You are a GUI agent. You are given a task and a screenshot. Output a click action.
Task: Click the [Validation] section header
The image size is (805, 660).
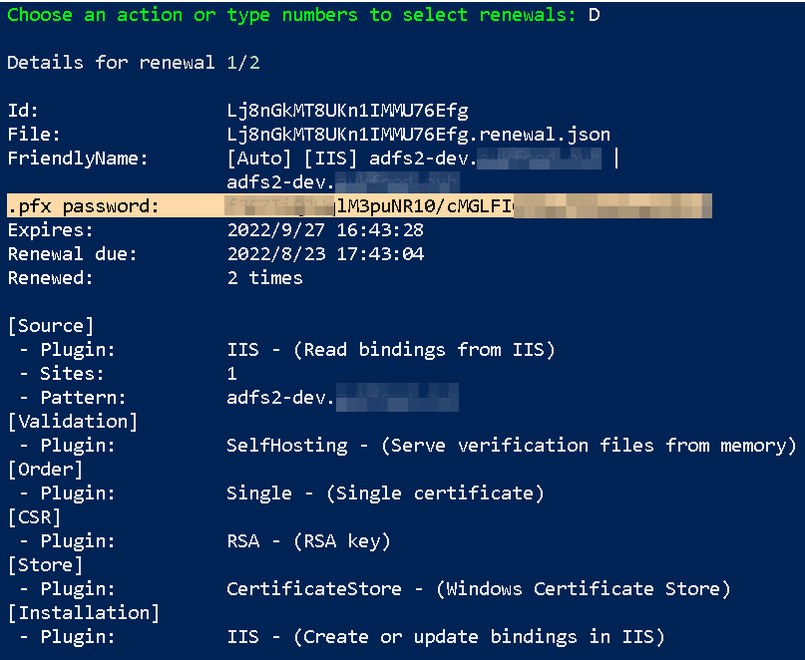pos(73,422)
